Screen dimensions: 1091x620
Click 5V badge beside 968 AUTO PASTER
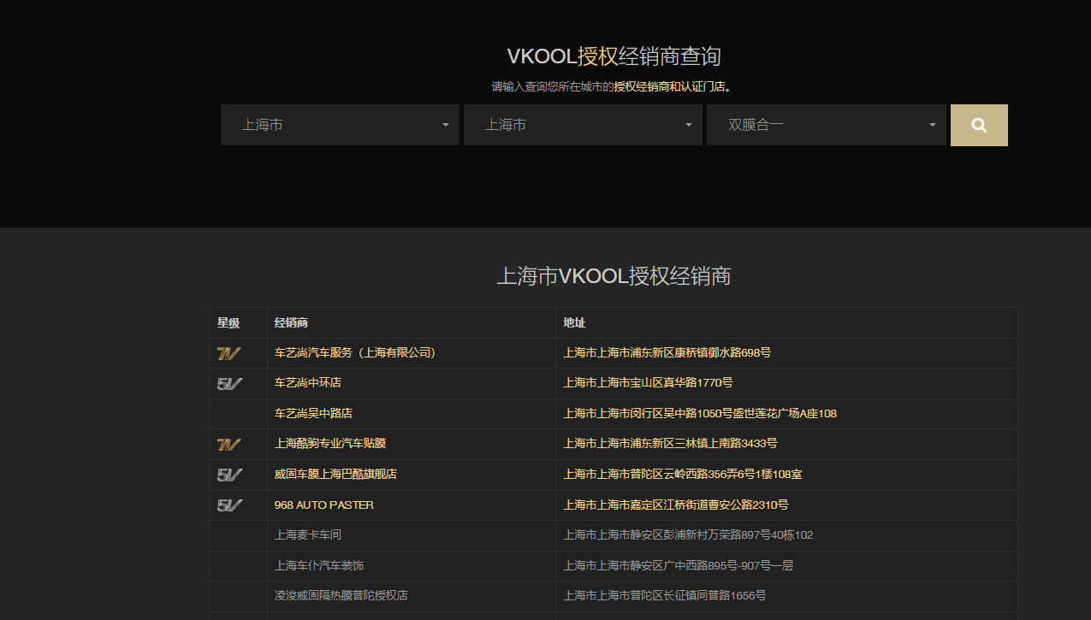[x=229, y=505]
